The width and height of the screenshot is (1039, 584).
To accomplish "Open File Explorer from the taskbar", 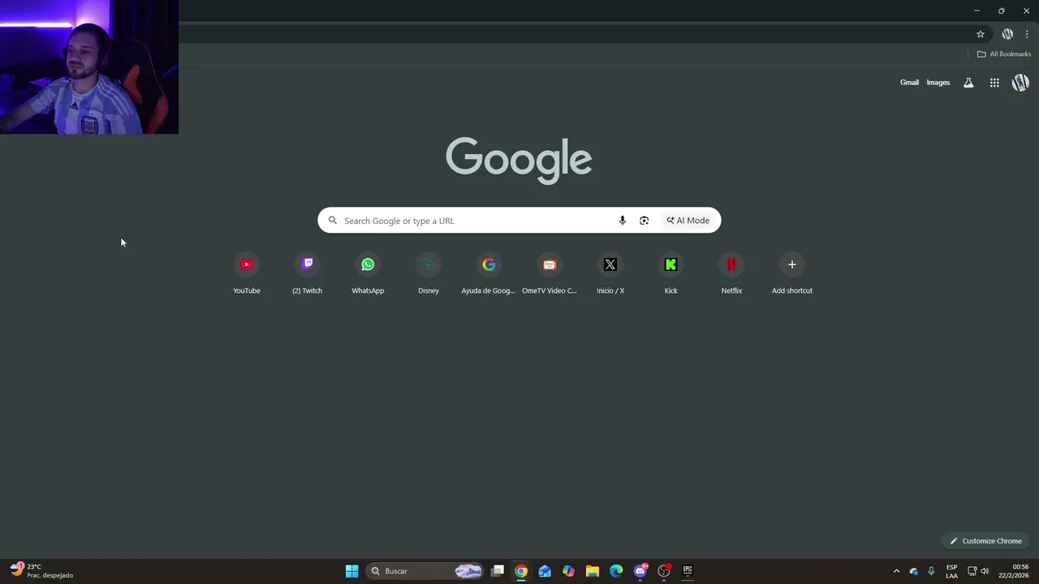I will coord(593,571).
